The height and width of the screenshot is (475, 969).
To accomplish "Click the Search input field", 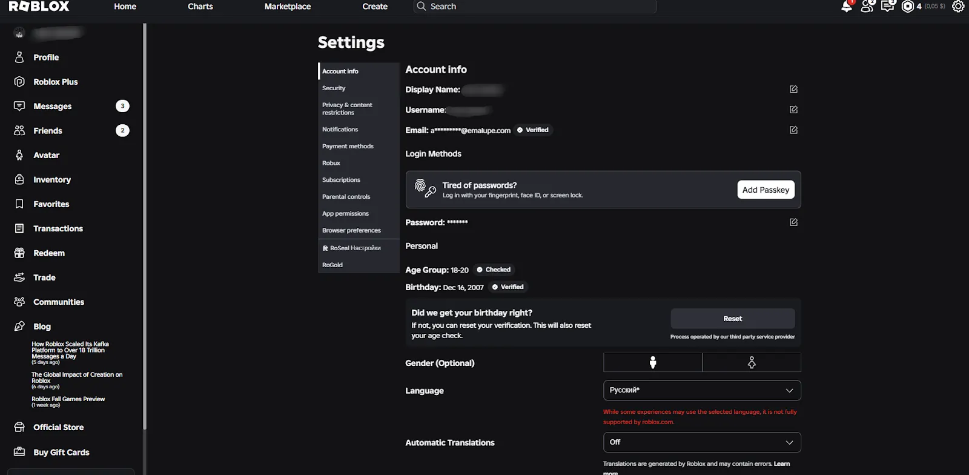I will (535, 7).
